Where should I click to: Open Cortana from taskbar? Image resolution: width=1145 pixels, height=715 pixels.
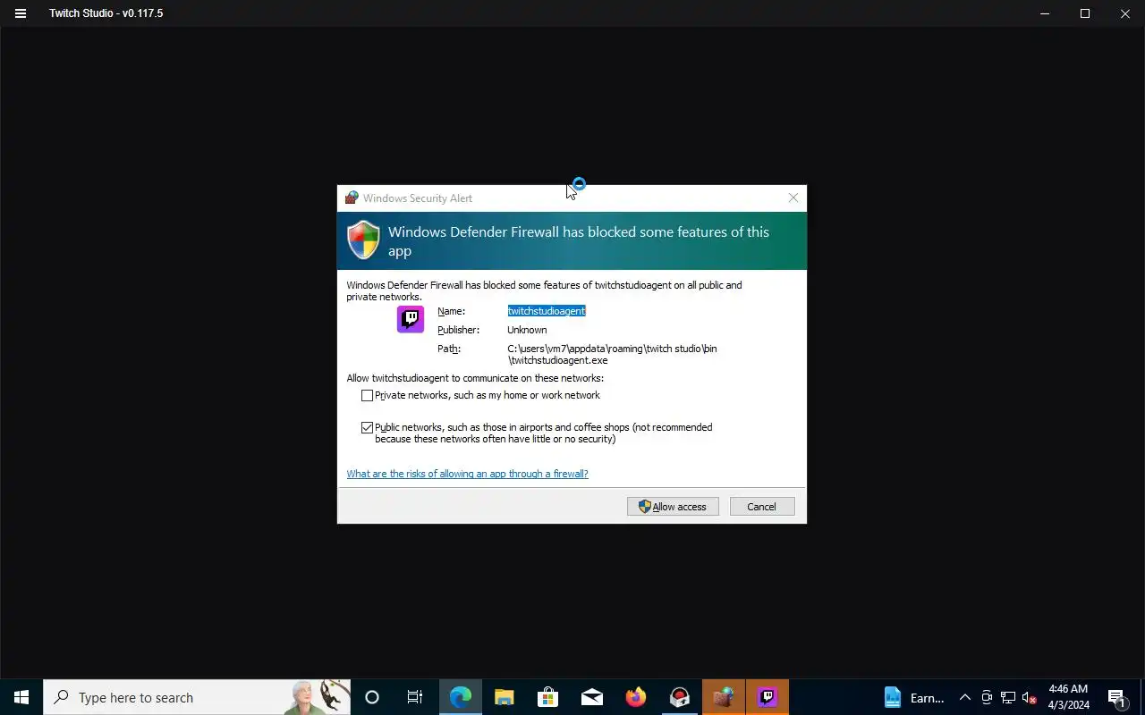point(372,697)
